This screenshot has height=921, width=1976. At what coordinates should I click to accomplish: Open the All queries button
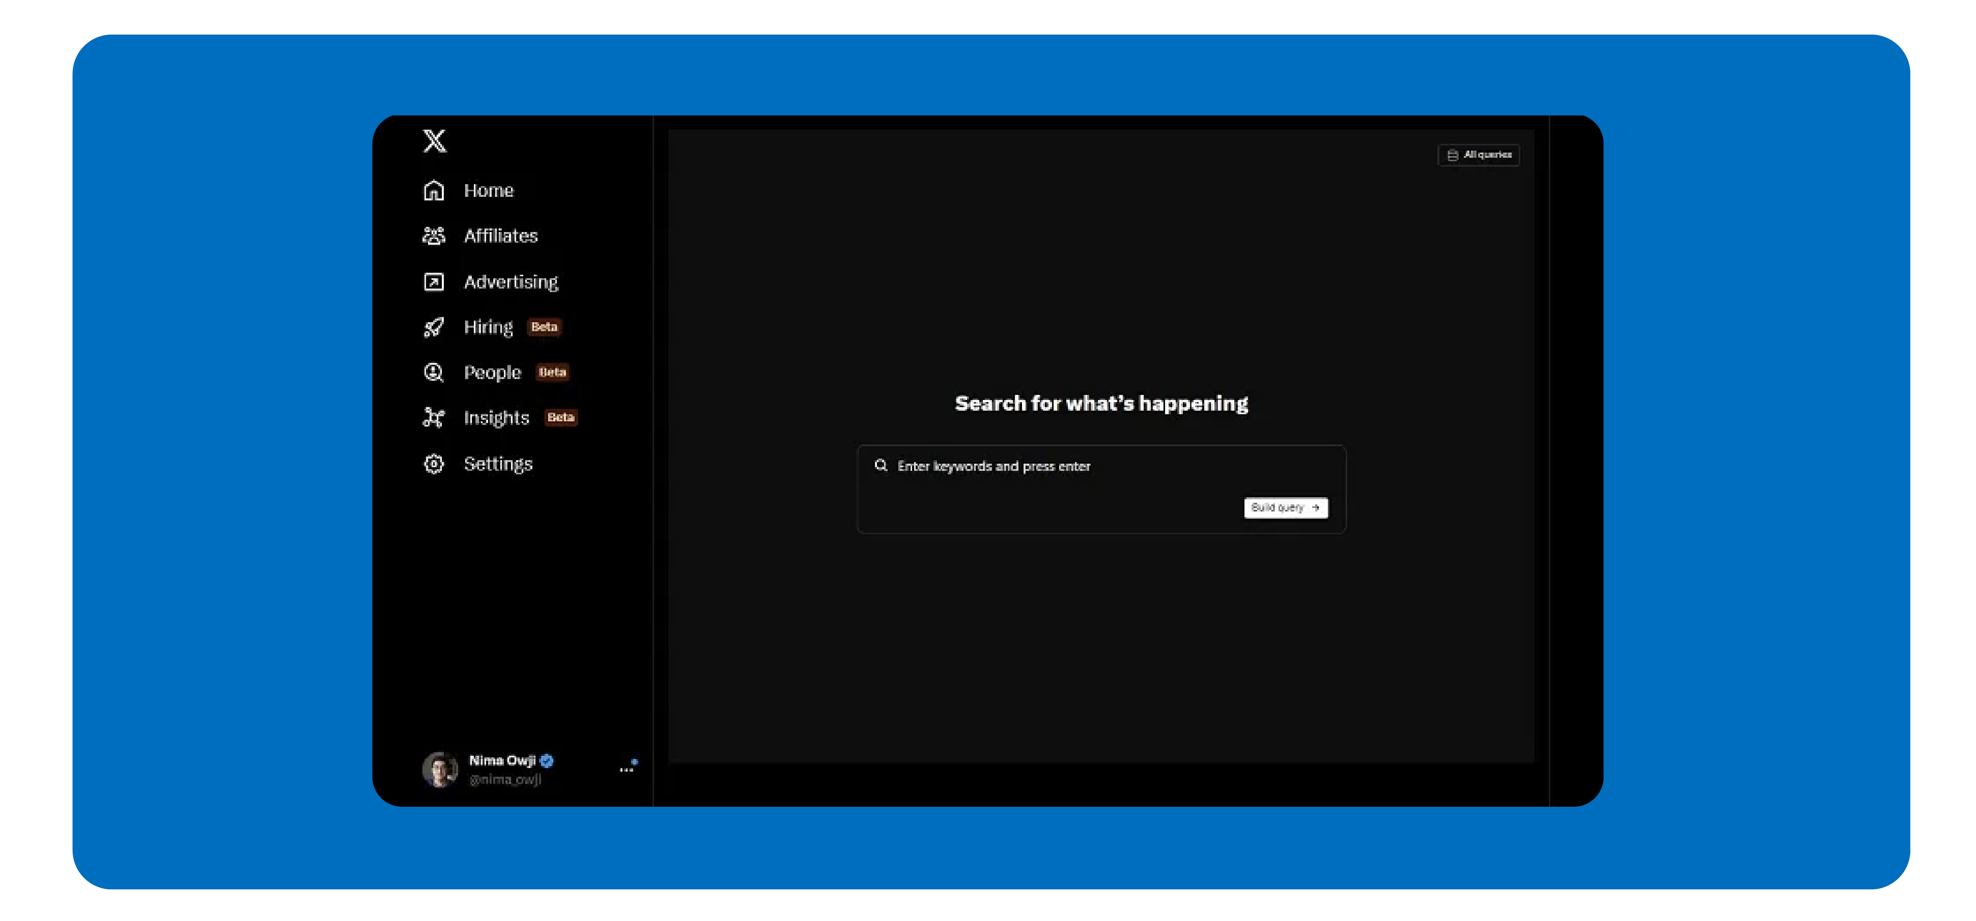(1478, 155)
